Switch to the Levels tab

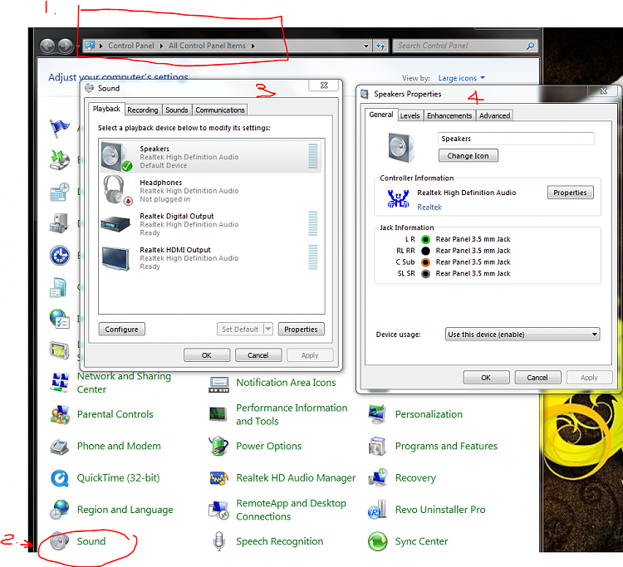(x=410, y=115)
